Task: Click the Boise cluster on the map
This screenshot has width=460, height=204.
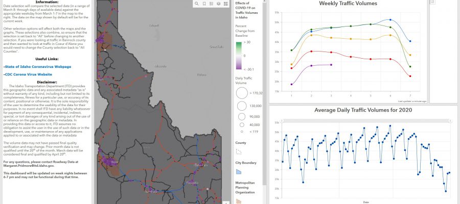Action: click(x=110, y=162)
